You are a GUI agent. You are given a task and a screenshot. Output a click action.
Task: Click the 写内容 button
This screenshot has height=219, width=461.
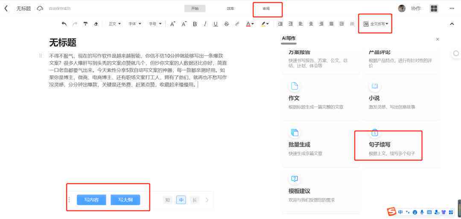tap(91, 200)
